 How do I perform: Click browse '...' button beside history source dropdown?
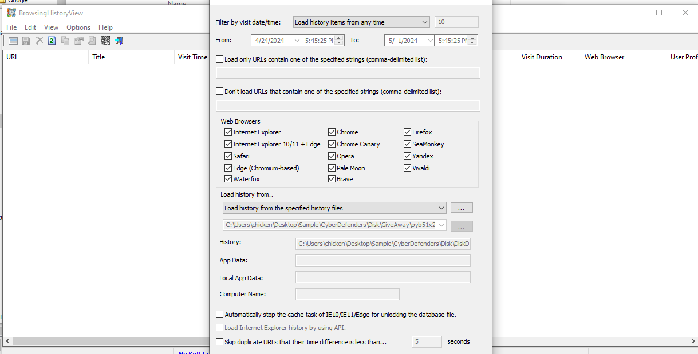coord(462,208)
